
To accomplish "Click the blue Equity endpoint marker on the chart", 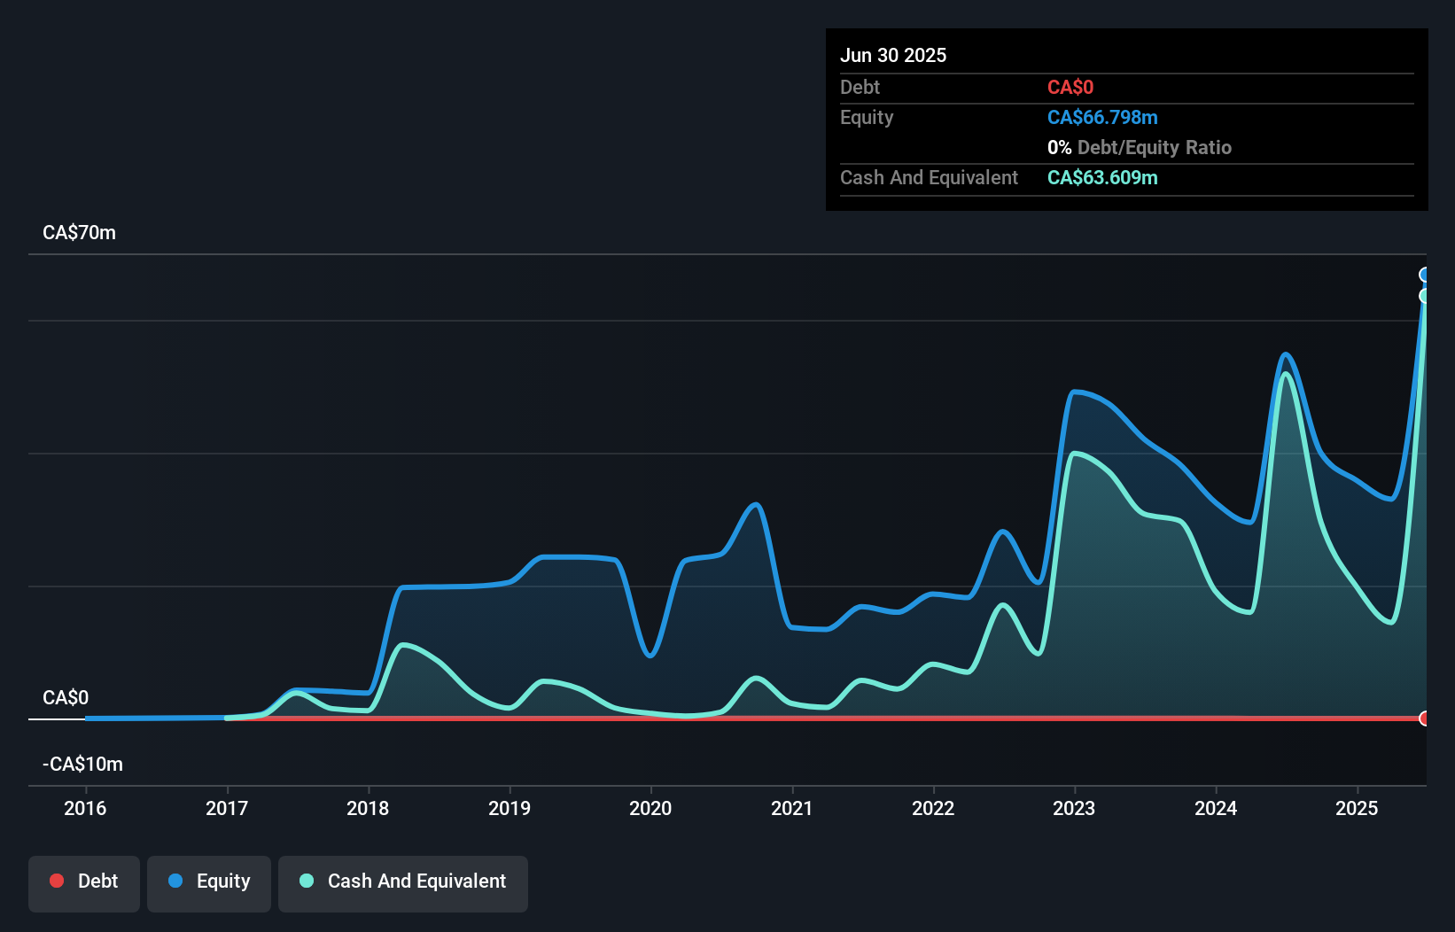I will [x=1425, y=275].
